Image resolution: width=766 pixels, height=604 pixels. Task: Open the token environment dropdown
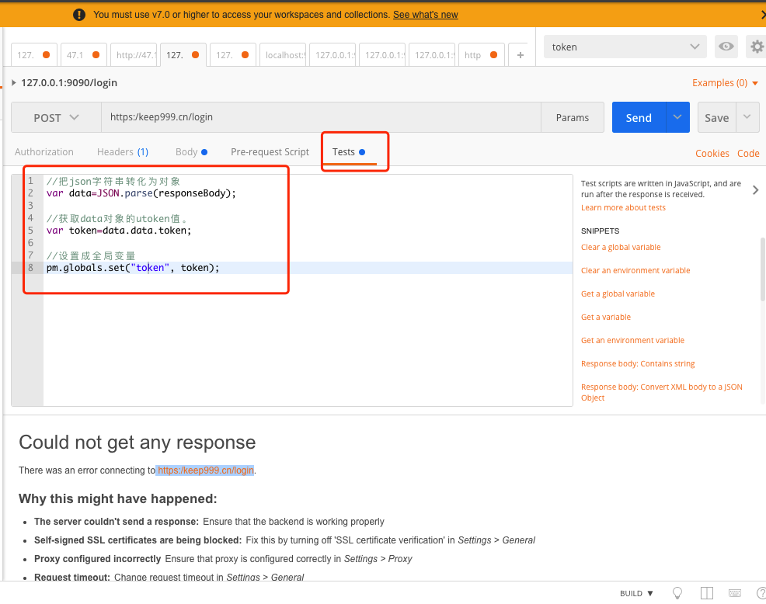pos(625,47)
